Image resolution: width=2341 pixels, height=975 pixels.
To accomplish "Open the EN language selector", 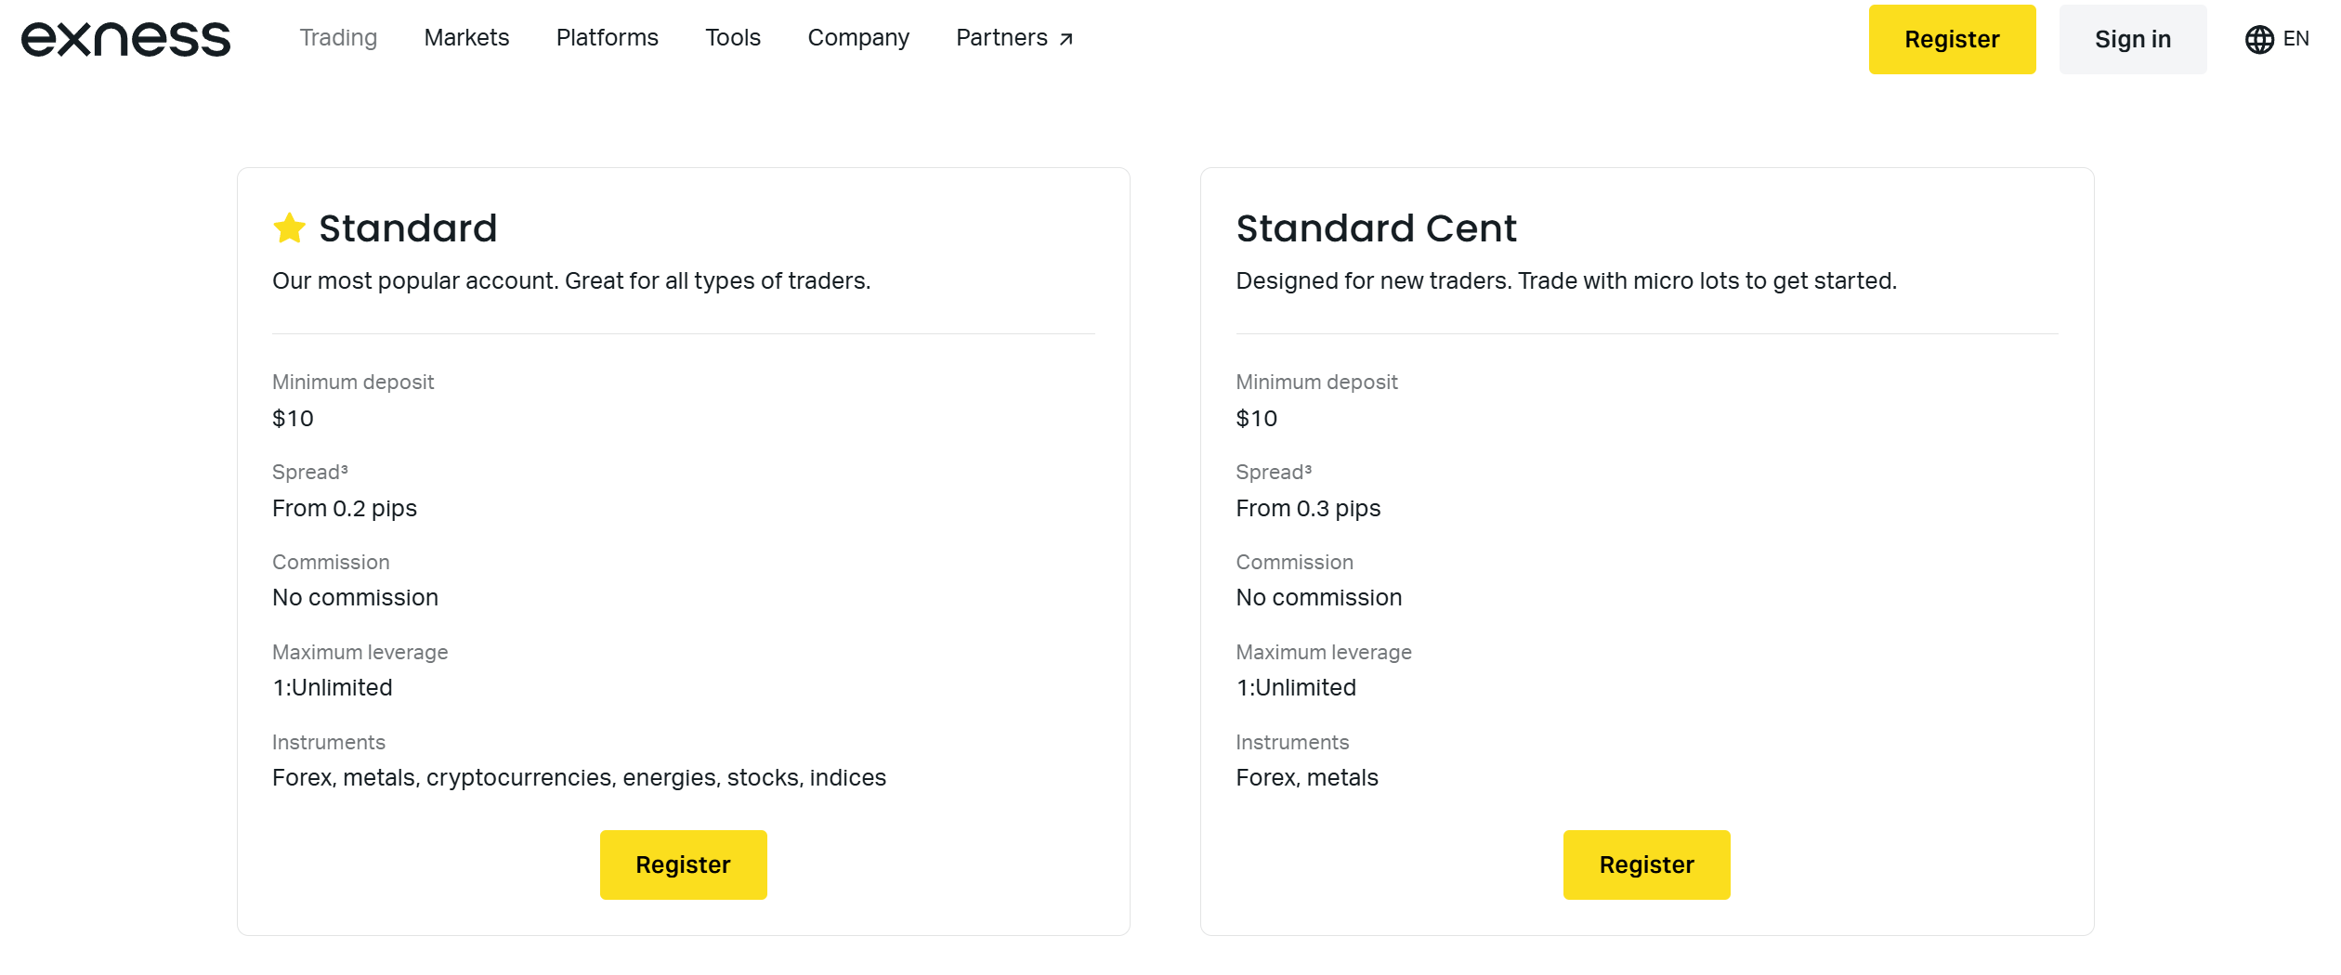I will click(x=2295, y=39).
